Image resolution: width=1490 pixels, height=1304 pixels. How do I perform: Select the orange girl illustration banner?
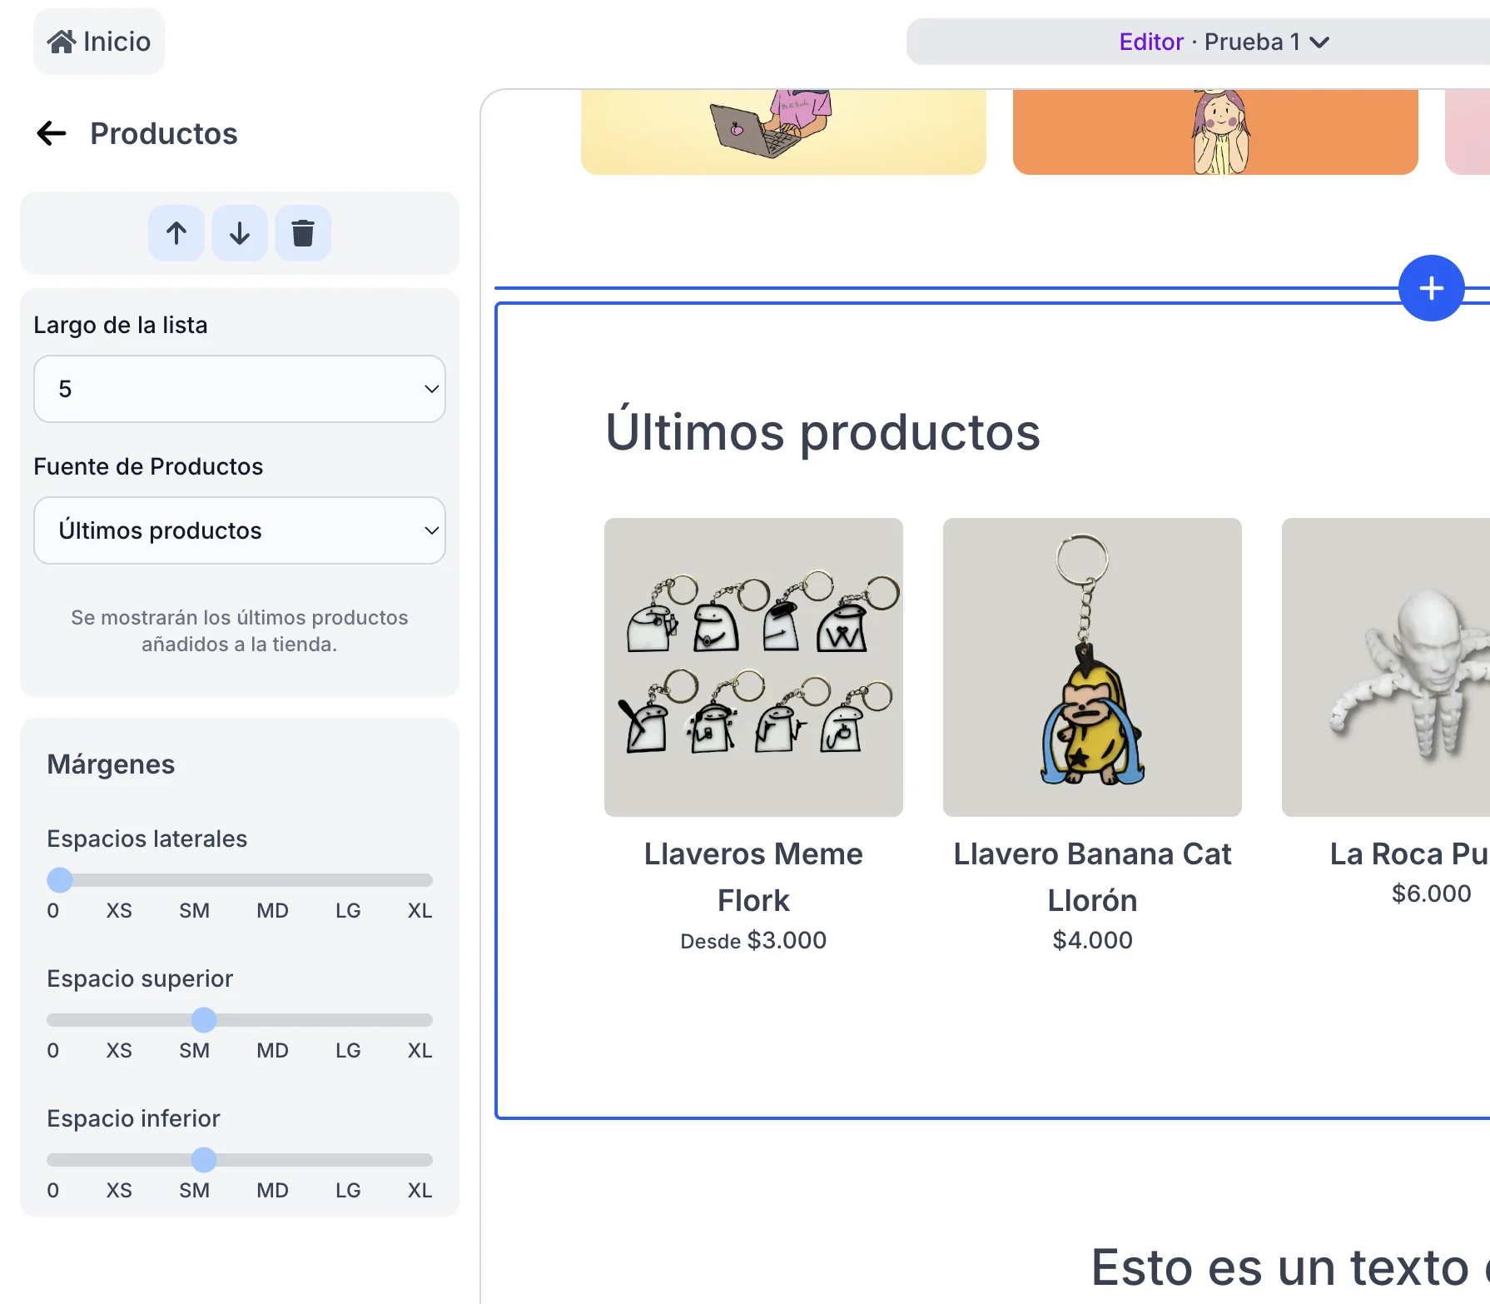[x=1215, y=132]
